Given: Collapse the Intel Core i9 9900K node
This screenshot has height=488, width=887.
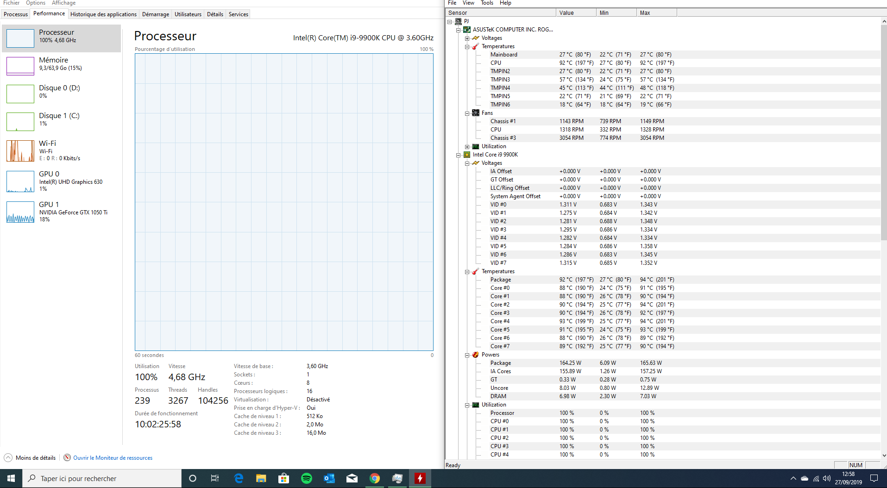Looking at the screenshot, I should 458,155.
